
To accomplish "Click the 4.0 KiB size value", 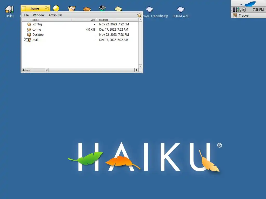I will click(x=90, y=30).
